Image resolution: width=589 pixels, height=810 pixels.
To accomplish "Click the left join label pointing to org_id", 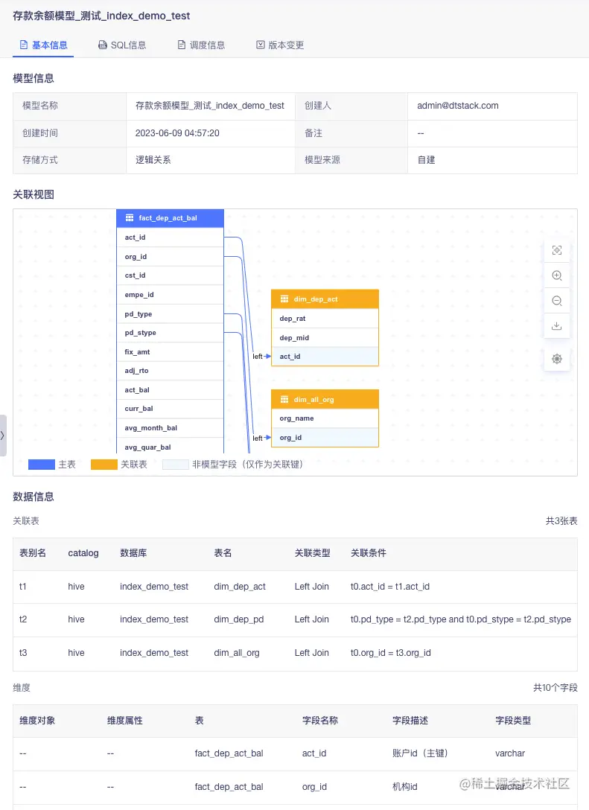I will 258,438.
